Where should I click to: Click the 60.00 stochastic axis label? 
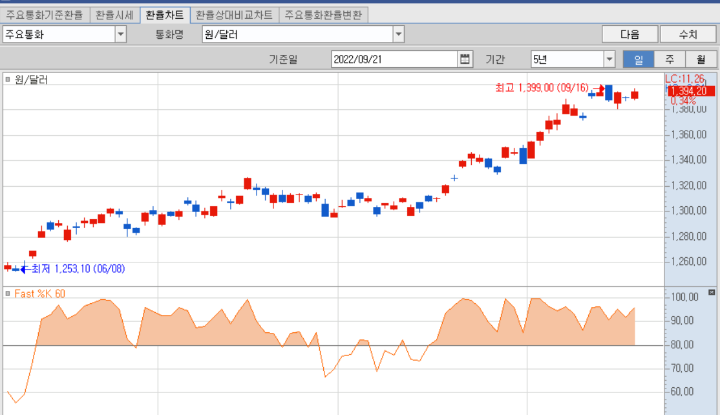(682, 392)
